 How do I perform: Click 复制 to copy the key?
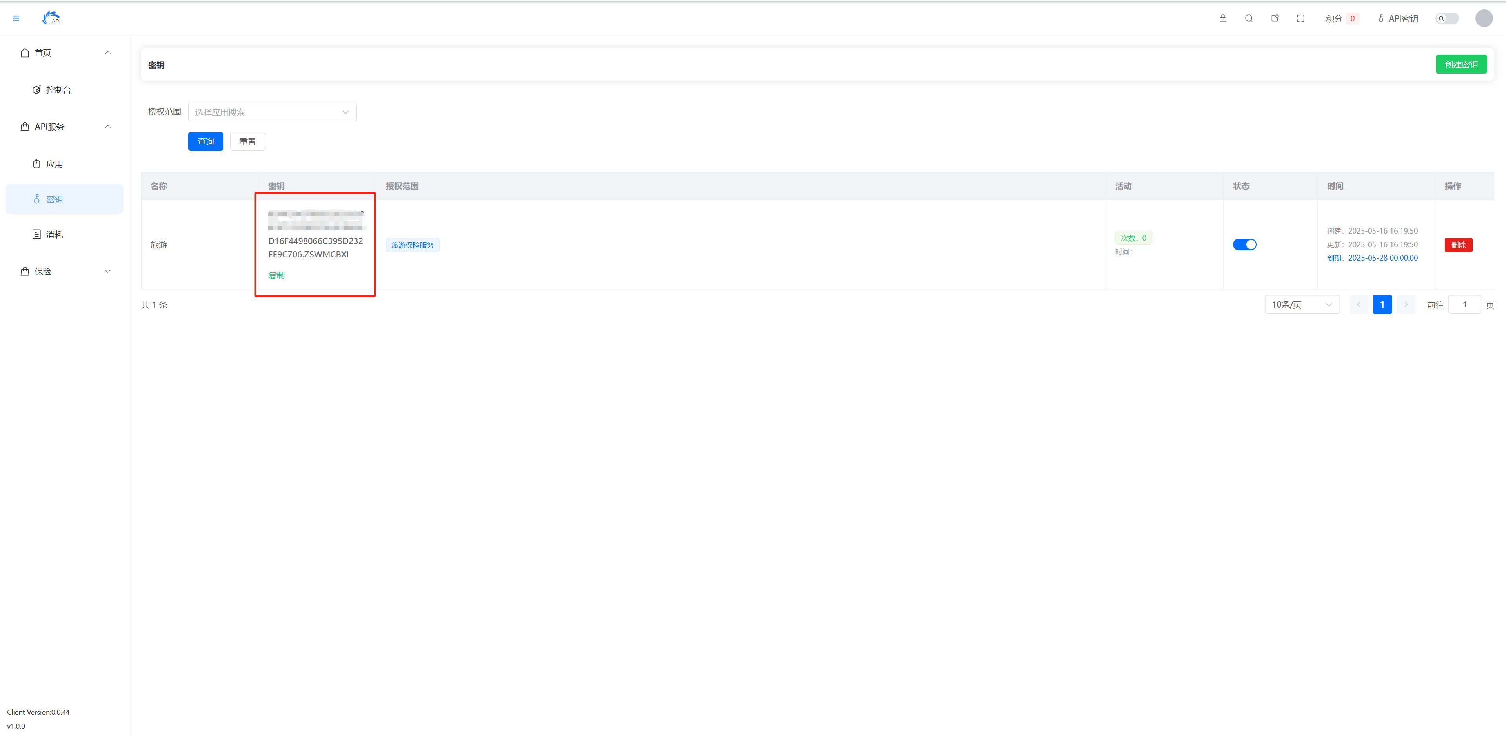276,276
